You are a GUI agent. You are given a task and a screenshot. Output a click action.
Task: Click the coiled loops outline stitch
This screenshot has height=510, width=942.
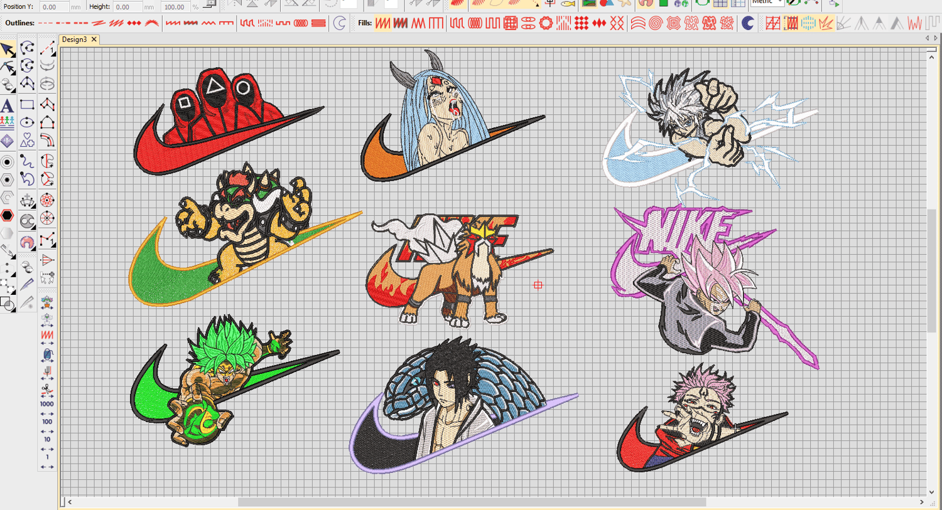point(301,23)
